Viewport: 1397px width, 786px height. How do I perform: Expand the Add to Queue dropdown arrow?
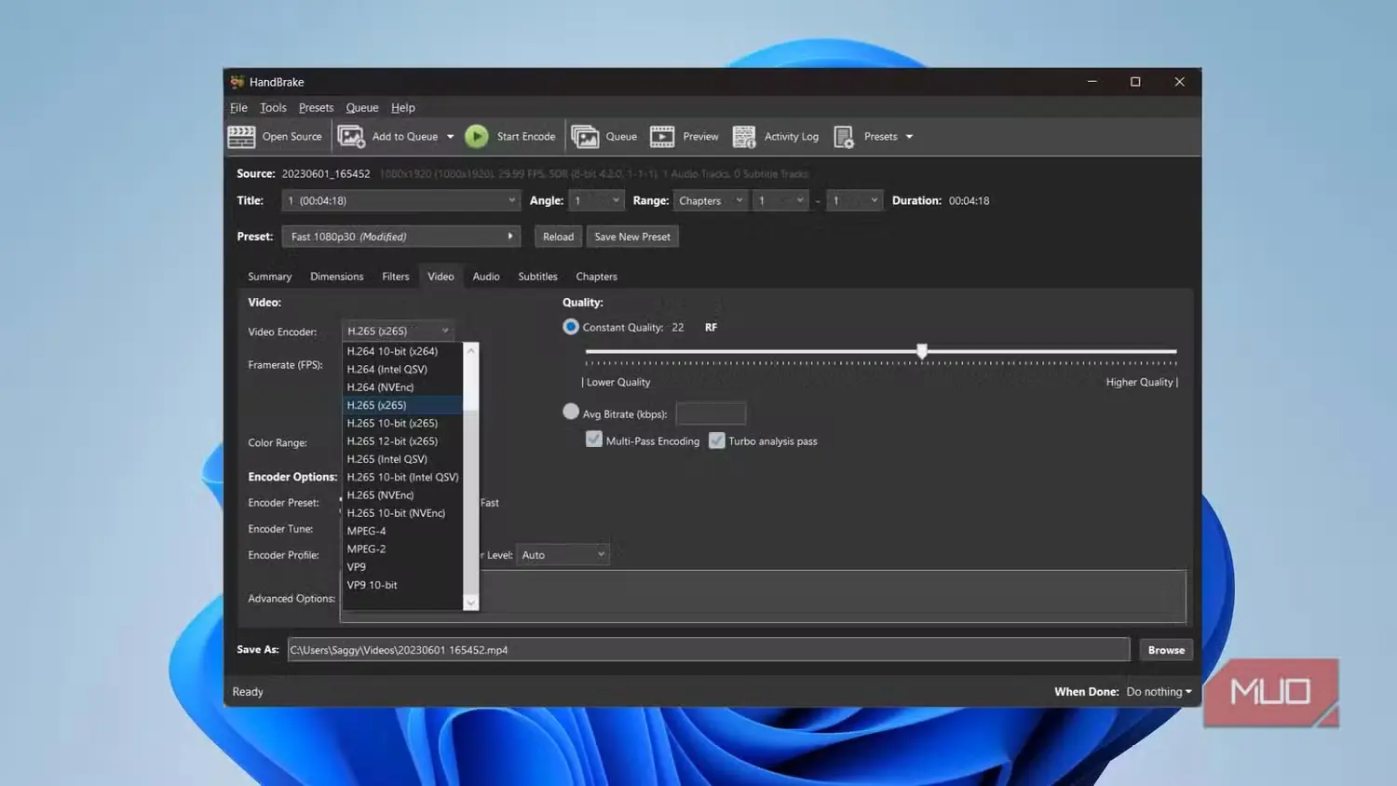point(451,137)
